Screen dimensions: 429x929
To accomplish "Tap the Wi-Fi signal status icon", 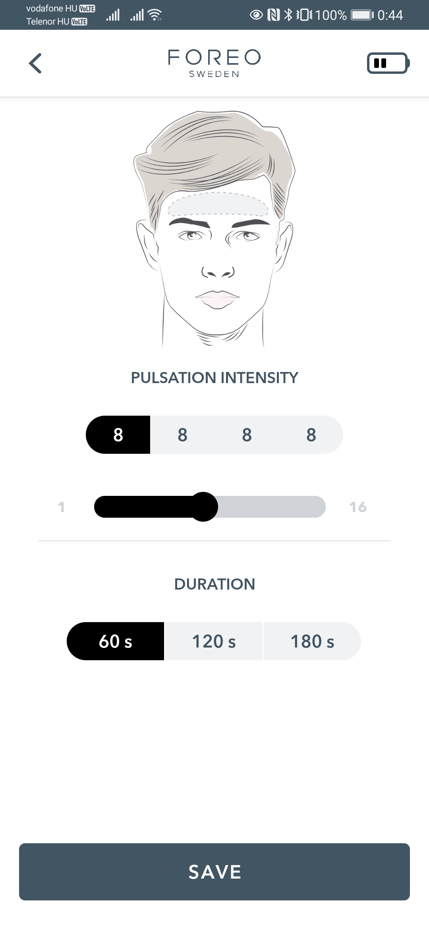I will pos(155,15).
